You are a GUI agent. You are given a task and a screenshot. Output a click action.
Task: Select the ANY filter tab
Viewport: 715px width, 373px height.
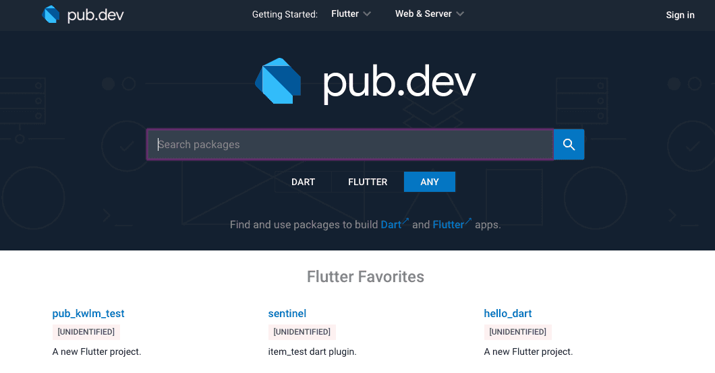[x=430, y=182]
